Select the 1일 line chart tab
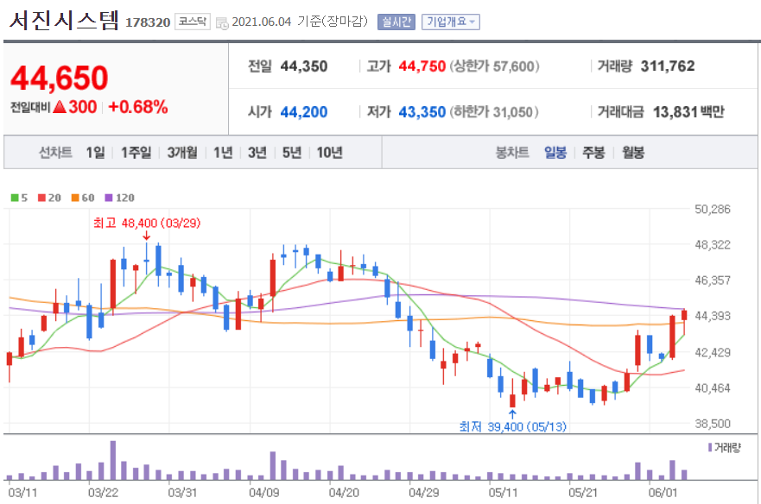The width and height of the screenshot is (761, 504). pyautogui.click(x=95, y=152)
